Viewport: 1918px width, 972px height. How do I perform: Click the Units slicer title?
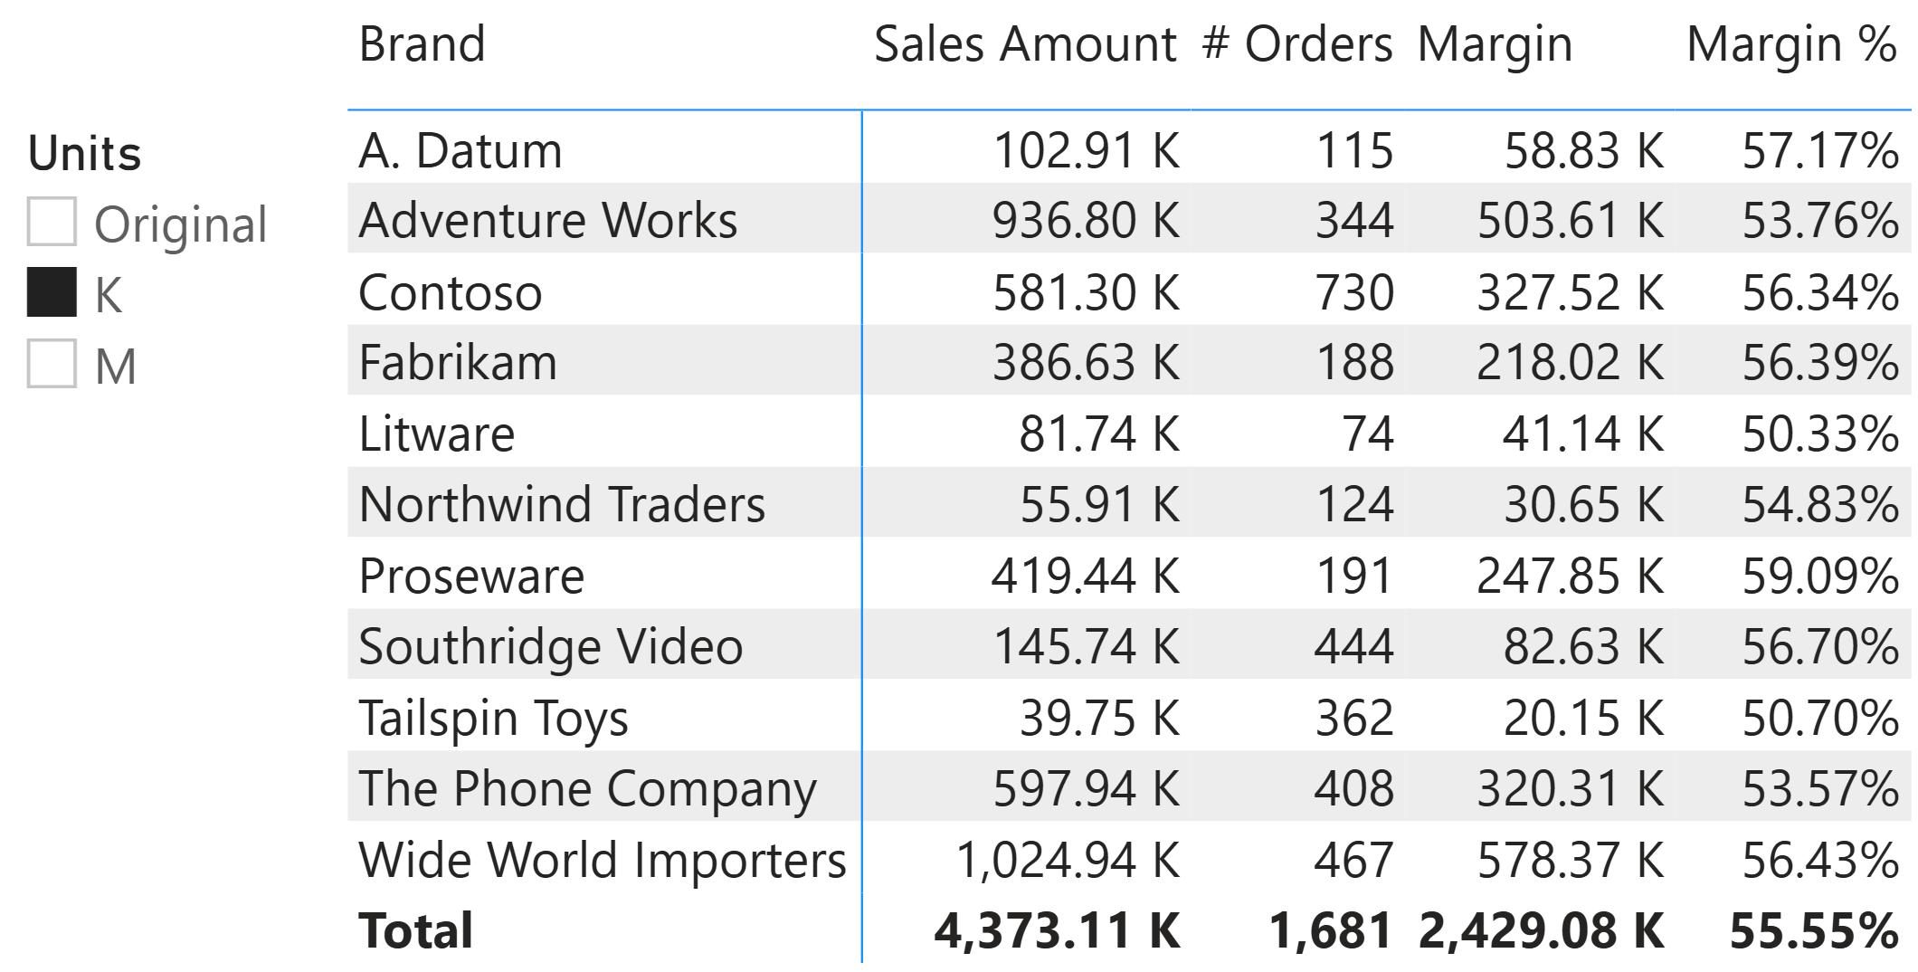[x=85, y=153]
